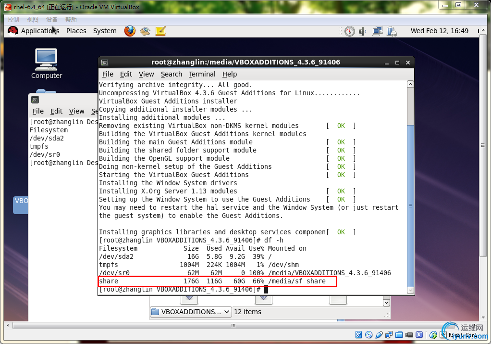
Task: Click 'tmpfs' in the background terminal
Action: pyautogui.click(x=39, y=146)
